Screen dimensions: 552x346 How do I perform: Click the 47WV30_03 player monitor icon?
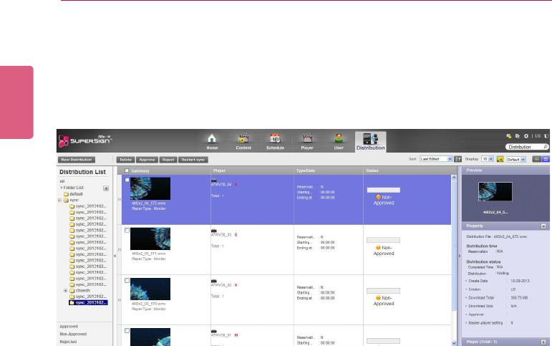pos(213,231)
